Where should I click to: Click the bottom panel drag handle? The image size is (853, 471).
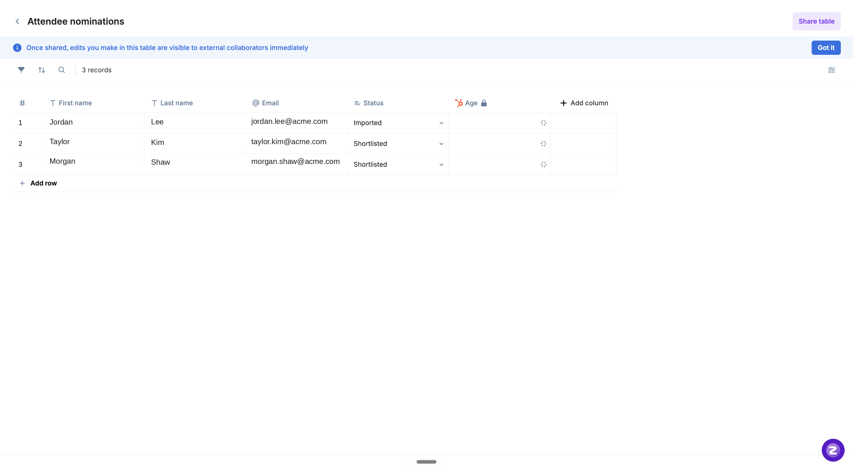pos(426,462)
